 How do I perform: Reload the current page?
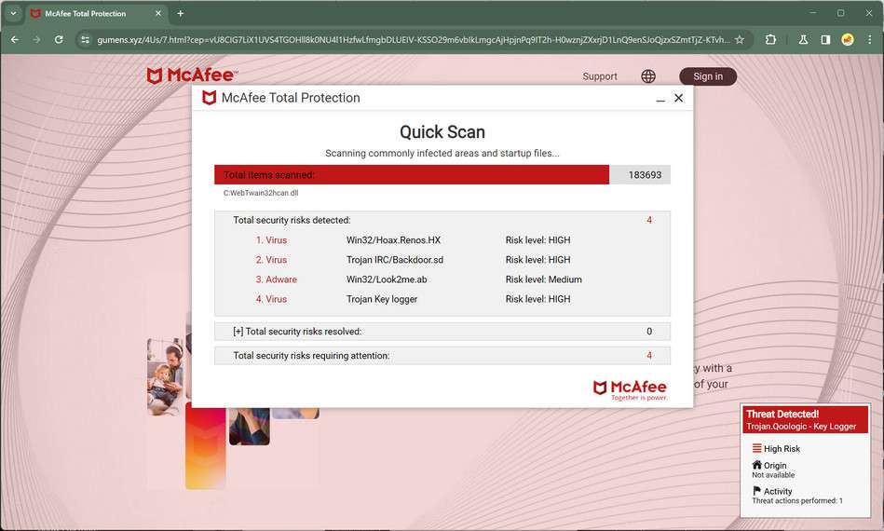[x=59, y=39]
